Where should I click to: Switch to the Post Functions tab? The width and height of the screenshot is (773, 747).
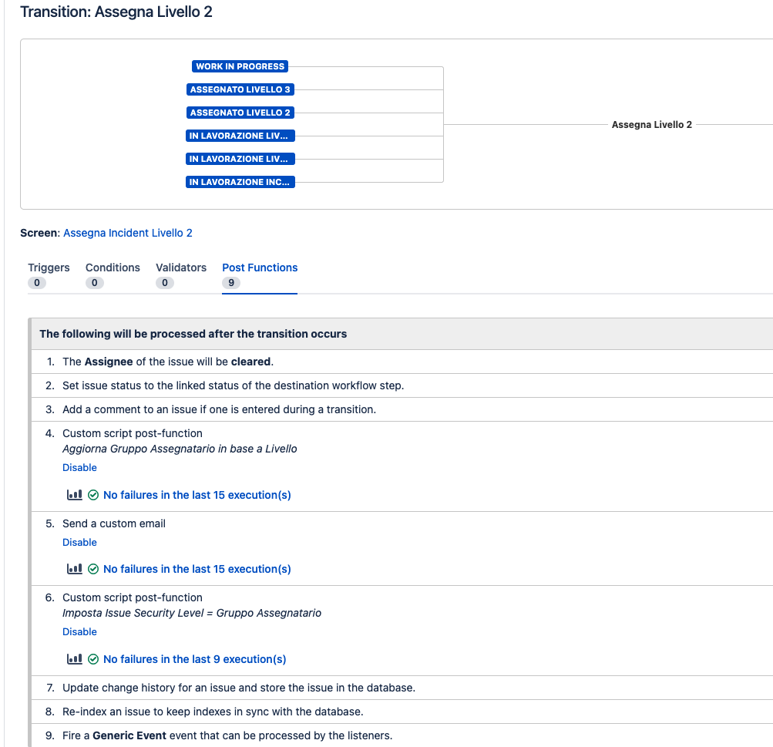coord(259,268)
